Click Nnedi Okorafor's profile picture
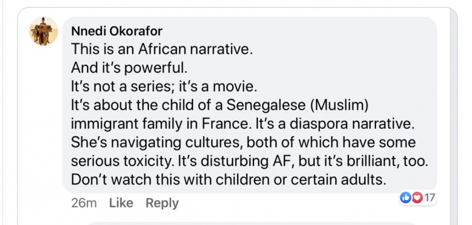 tap(43, 31)
